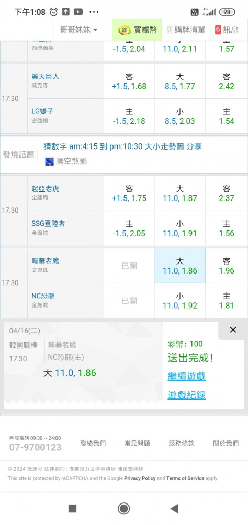Close the bet confirmation slip
248x525 pixels.
(233, 330)
